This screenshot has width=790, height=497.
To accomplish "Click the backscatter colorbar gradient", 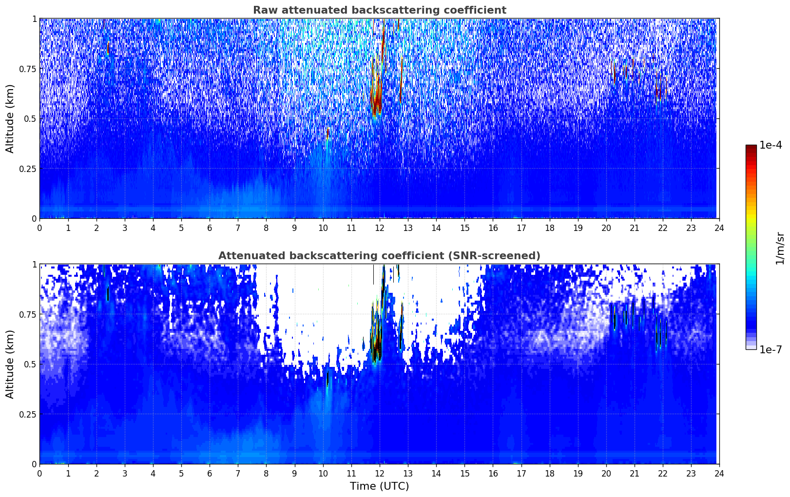I will pyautogui.click(x=751, y=247).
